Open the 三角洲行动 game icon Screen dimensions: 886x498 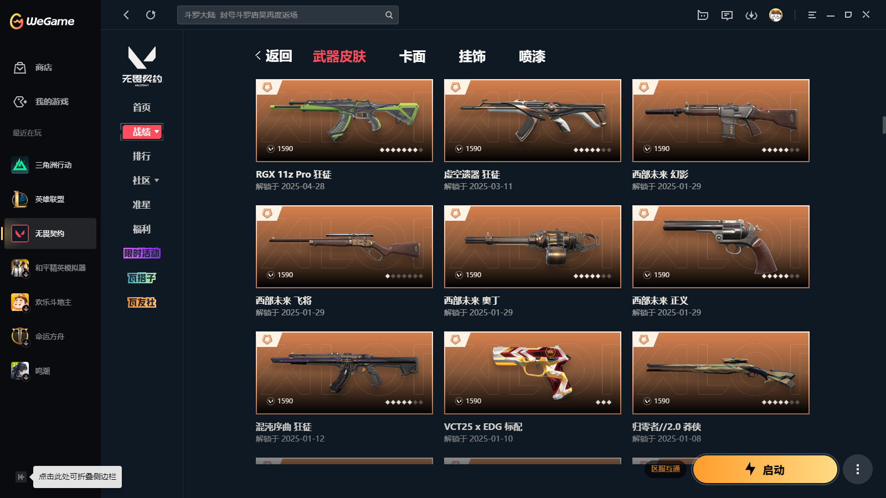[20, 165]
